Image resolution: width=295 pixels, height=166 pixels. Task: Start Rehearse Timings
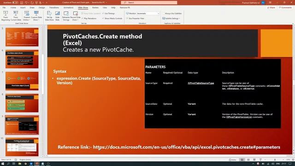click(66, 16)
